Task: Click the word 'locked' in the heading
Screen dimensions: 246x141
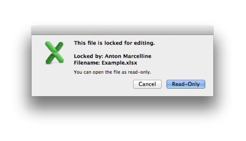Action: (x=113, y=43)
